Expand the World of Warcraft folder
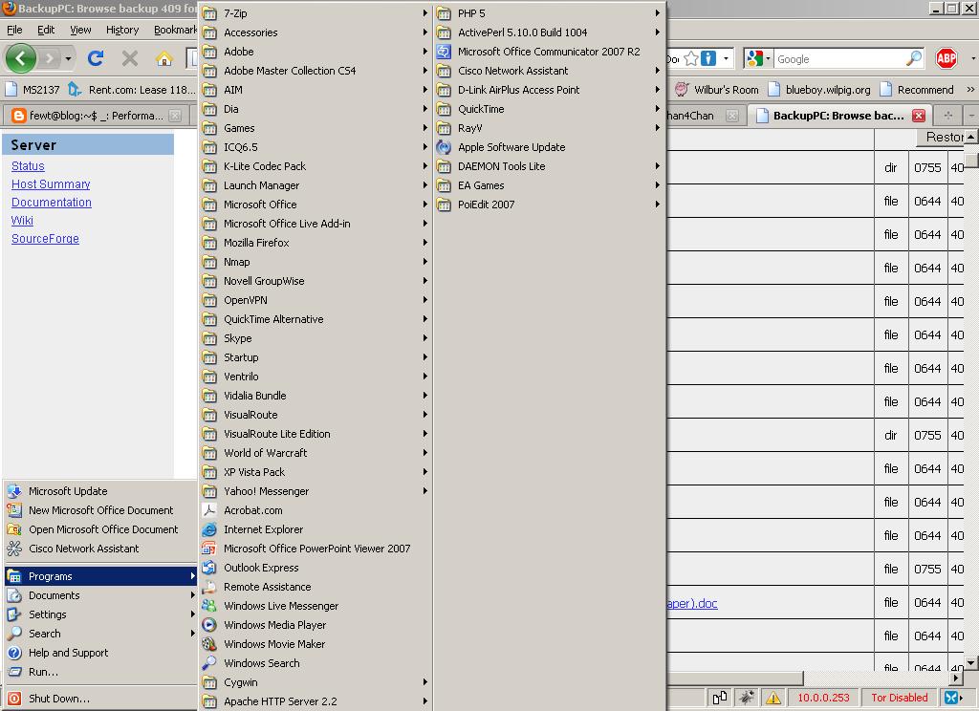 click(x=315, y=453)
